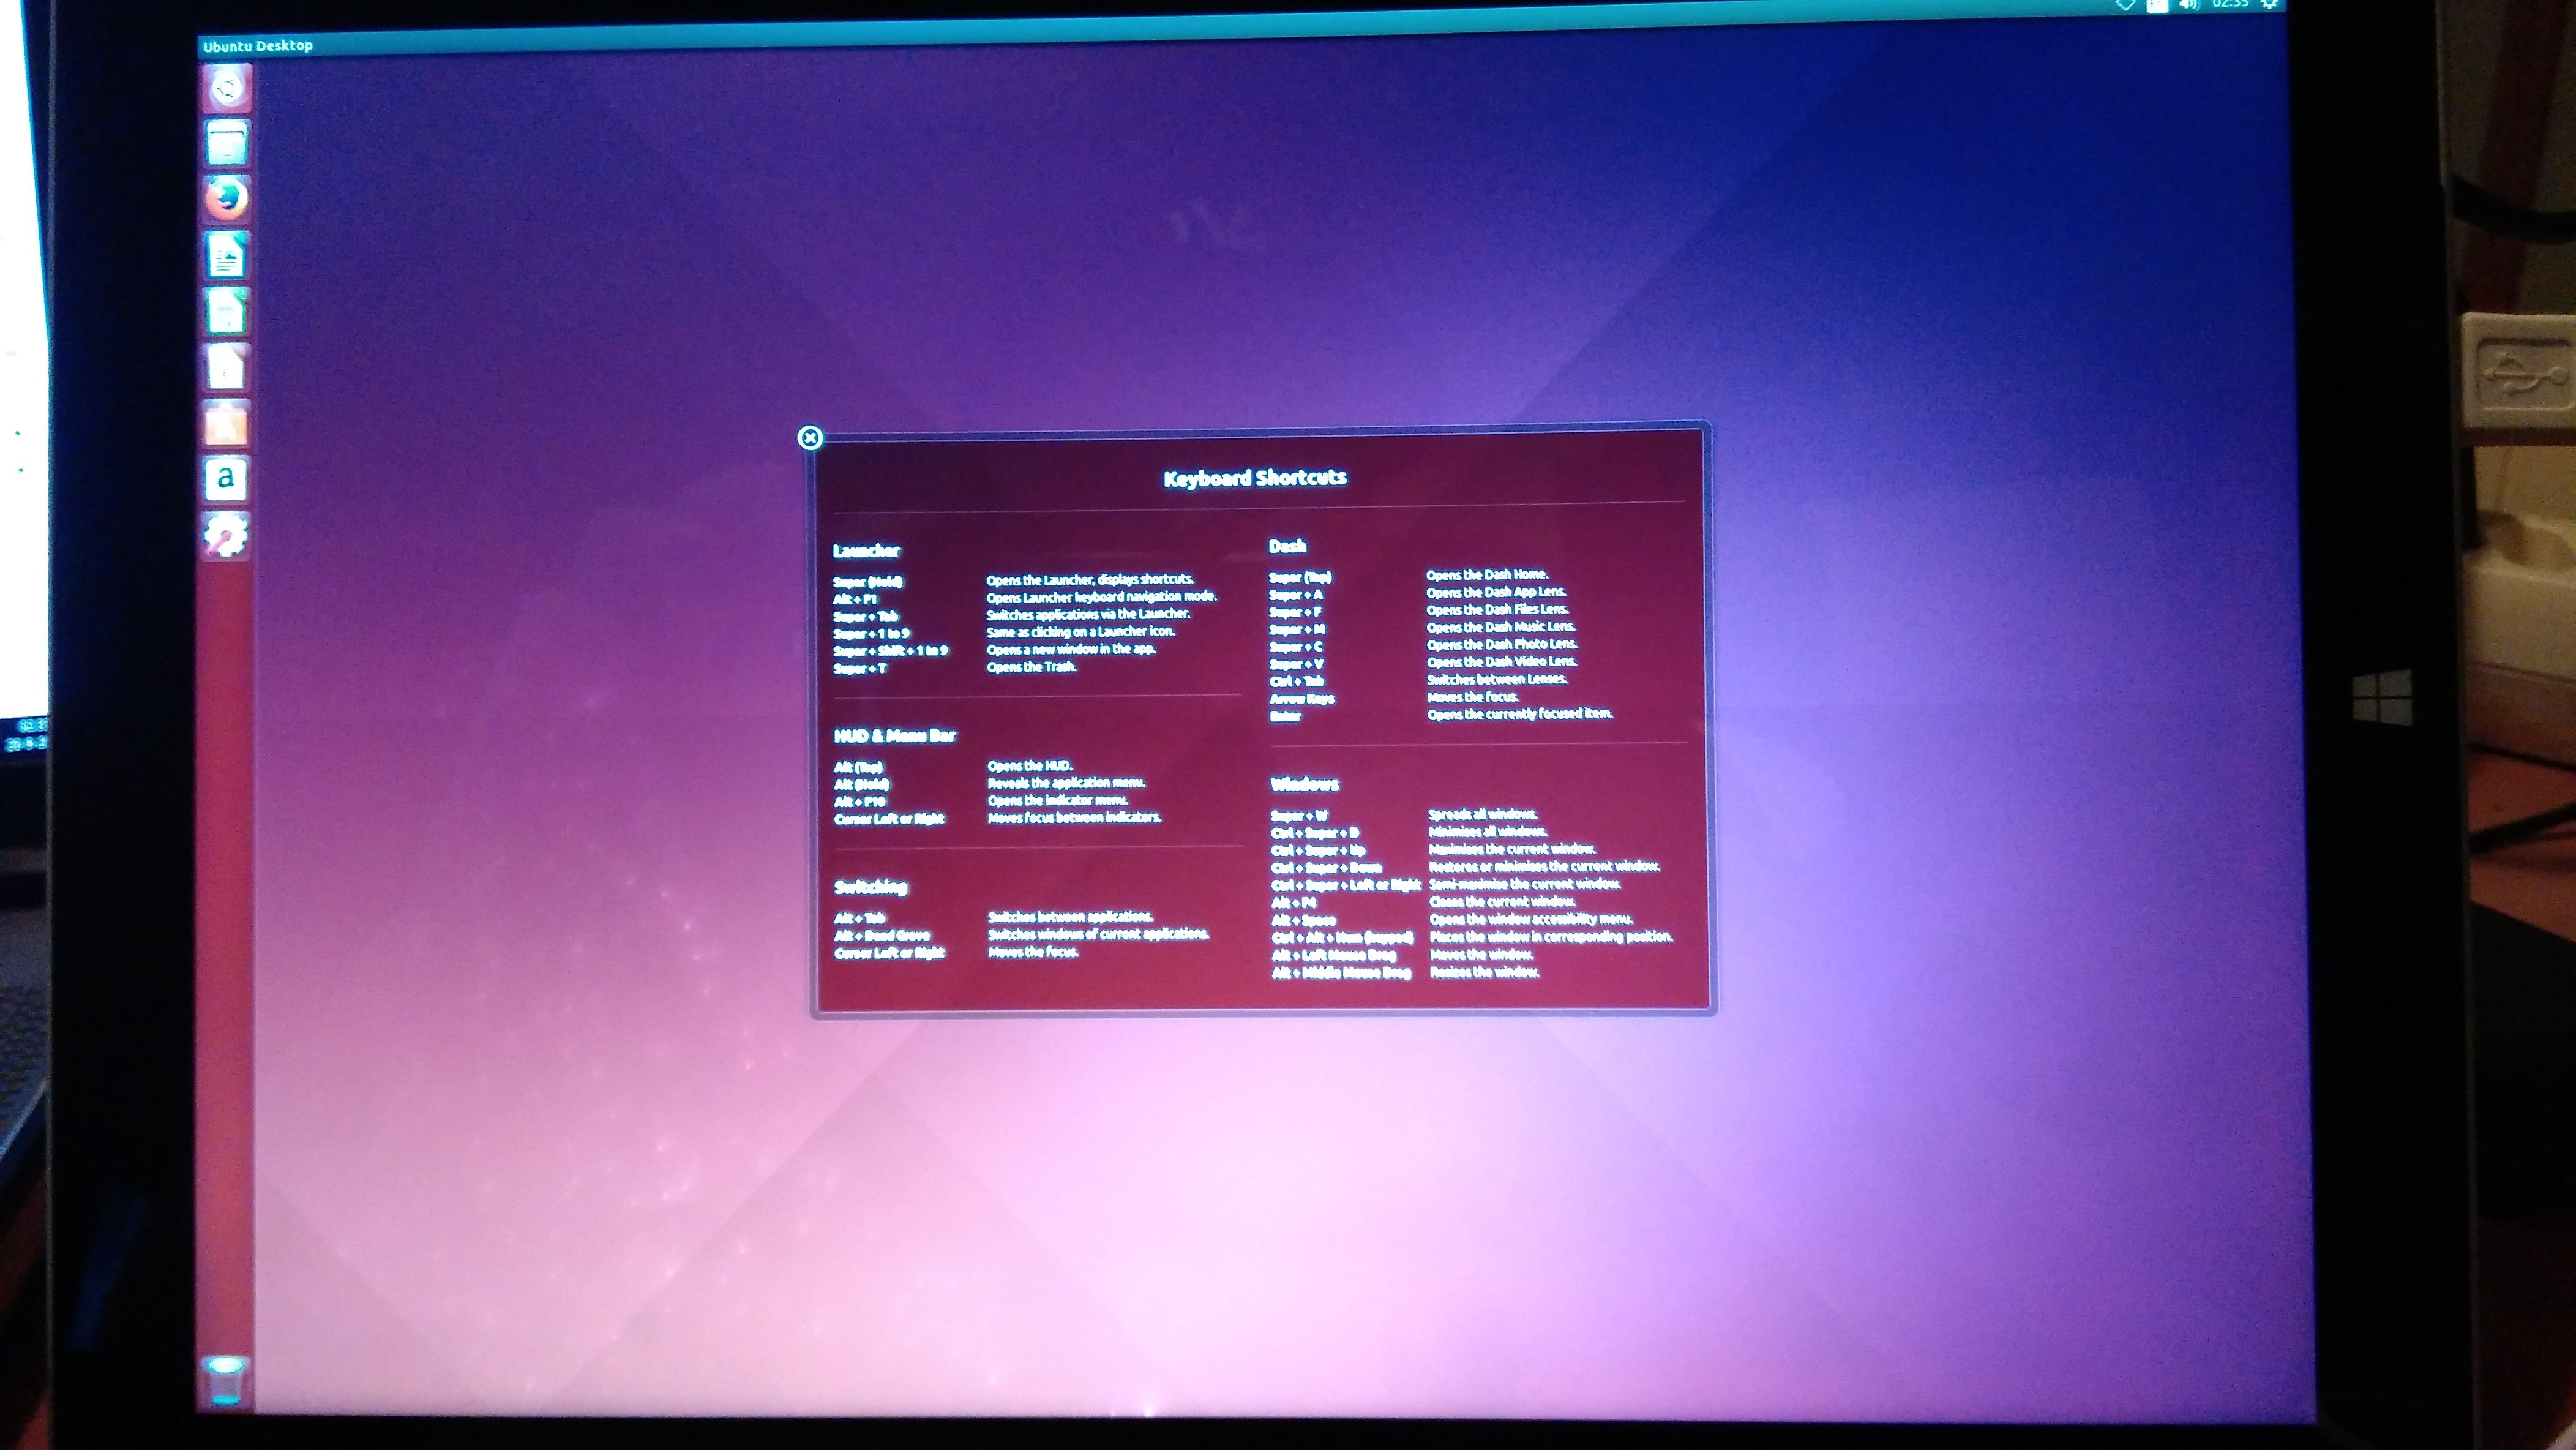This screenshot has width=2576, height=1450.
Task: Click 'Places the window in corresponding position.'
Action: pos(1552,937)
